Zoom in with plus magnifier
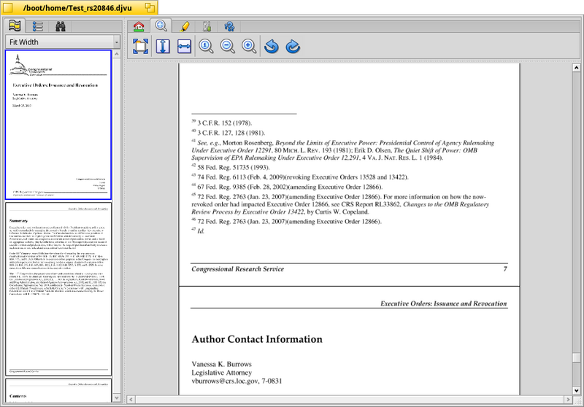The image size is (584, 407). point(249,47)
